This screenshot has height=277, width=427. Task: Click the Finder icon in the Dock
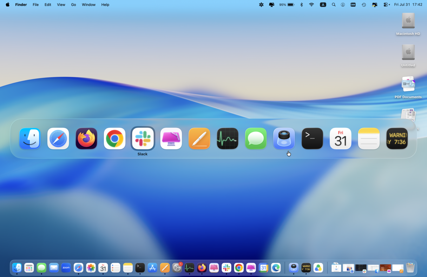(17, 268)
